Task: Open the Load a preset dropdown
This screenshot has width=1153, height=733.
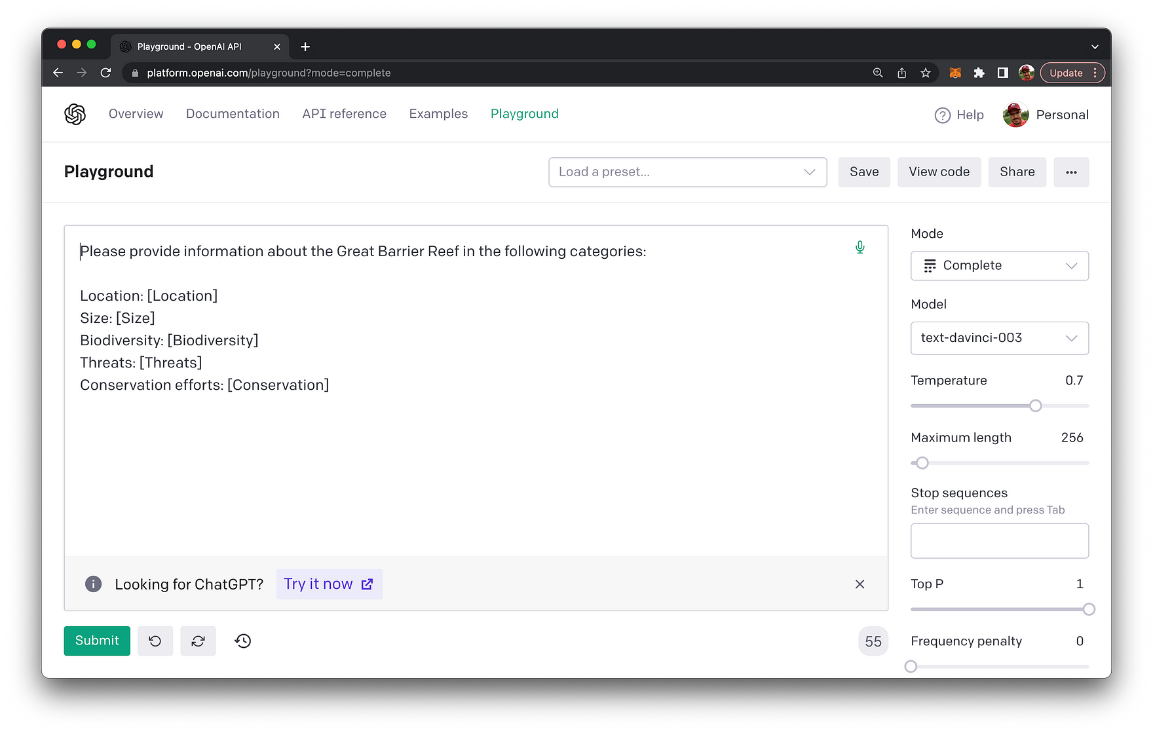Action: pos(688,172)
